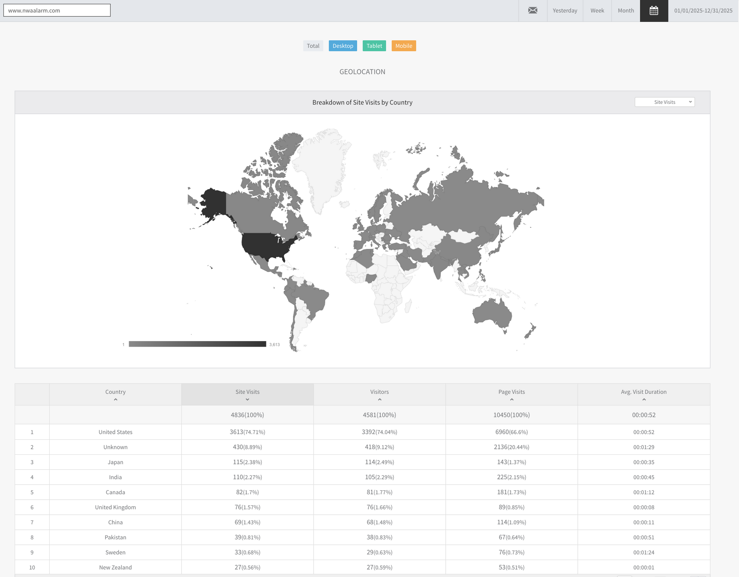Toggle the Tablet device filter
Screen dimensions: 739x577
click(x=374, y=46)
